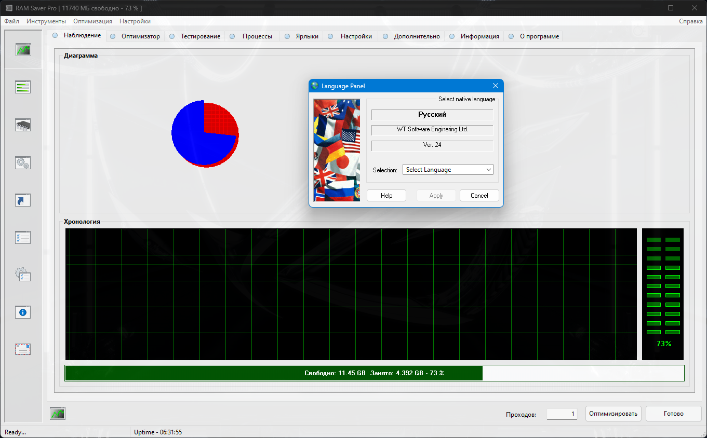The height and width of the screenshot is (438, 707).
Task: Click the Uptime status bar entry
Action: 158,432
